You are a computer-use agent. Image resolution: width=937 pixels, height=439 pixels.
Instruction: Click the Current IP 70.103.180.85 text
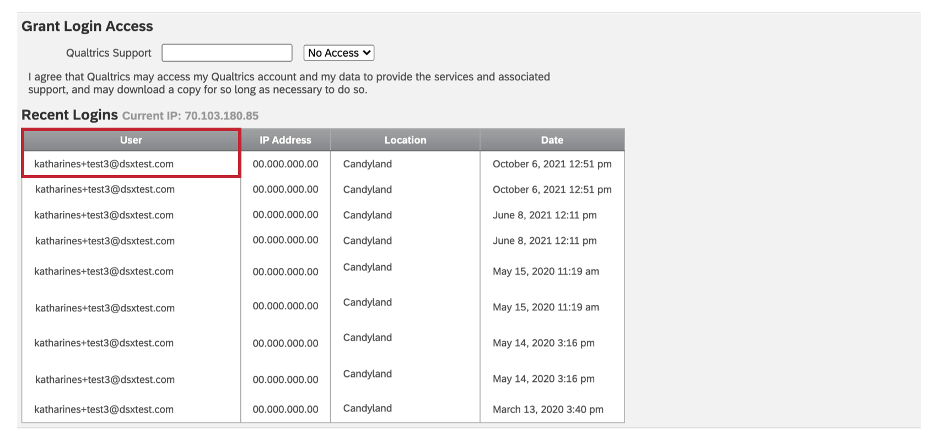point(190,116)
